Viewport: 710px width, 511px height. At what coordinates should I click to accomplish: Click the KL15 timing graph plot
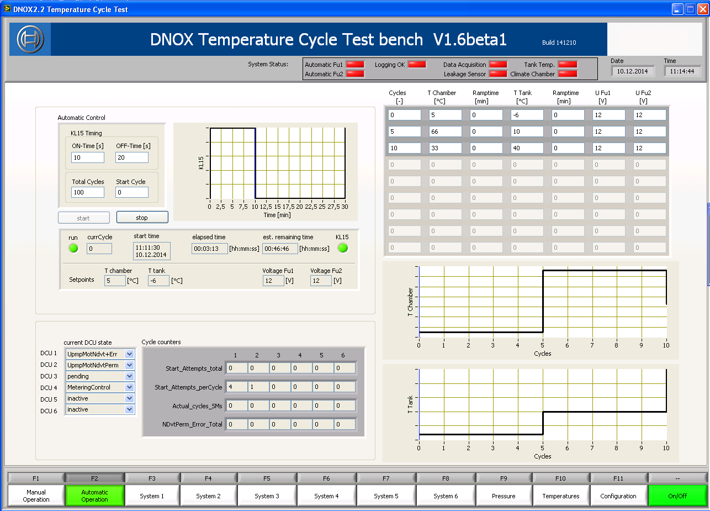click(277, 163)
